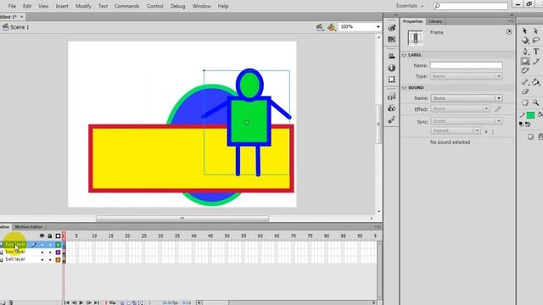
Task: Select the Zoom magnifier tool
Action: tap(535, 103)
